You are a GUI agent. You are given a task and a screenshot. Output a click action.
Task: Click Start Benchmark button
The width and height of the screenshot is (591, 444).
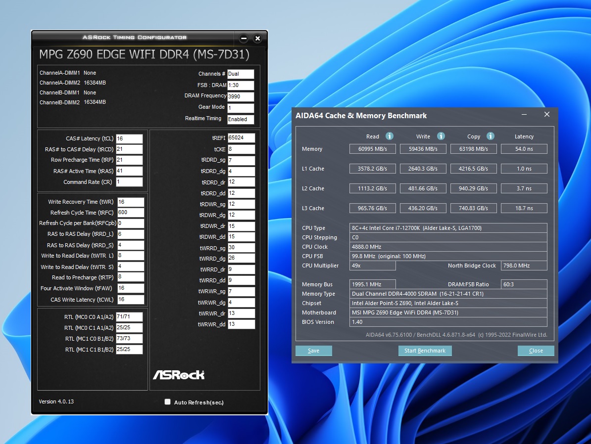click(x=425, y=351)
